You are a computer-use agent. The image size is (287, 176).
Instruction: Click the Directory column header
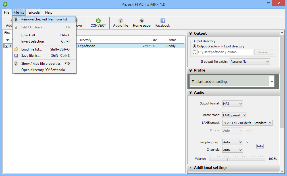click(109, 40)
